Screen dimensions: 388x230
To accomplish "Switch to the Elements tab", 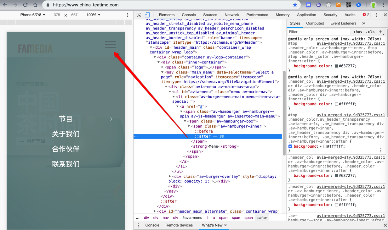I will (x=167, y=15).
